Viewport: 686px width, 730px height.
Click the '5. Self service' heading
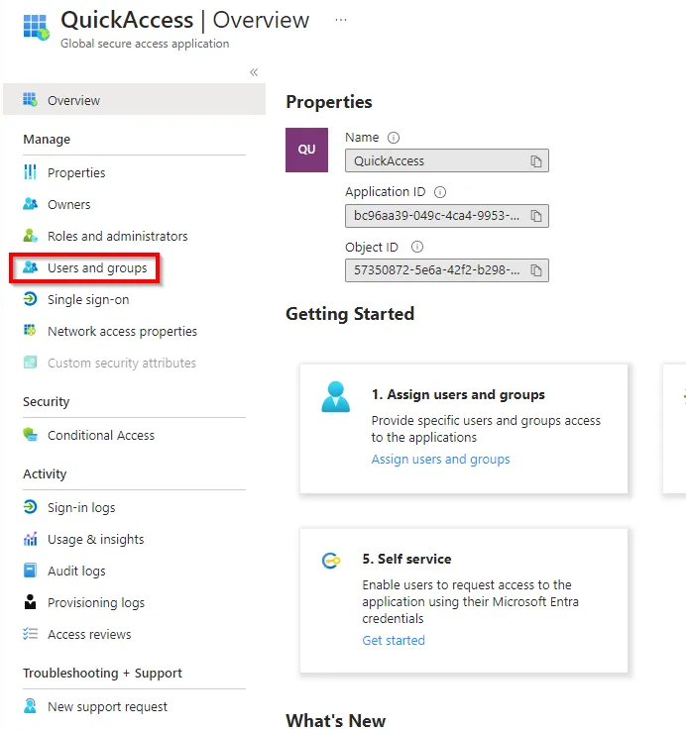406,559
